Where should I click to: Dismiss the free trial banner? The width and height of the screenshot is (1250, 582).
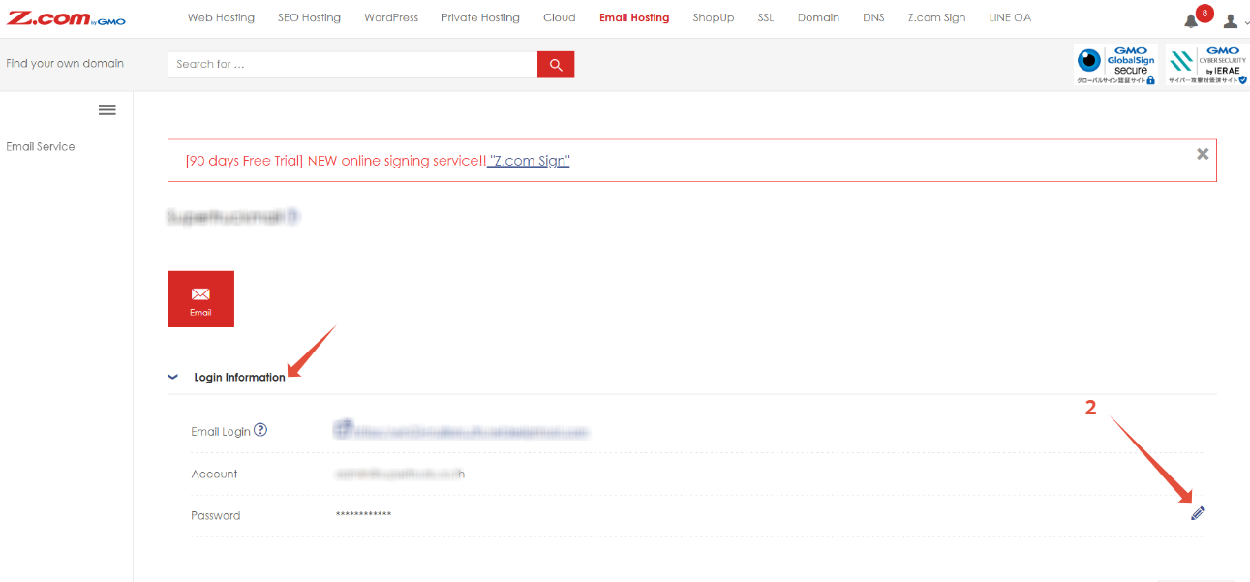[1203, 153]
